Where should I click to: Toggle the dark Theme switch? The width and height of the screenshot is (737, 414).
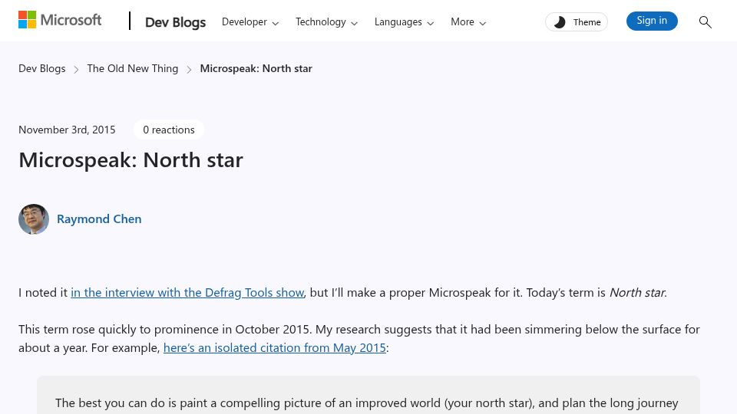[x=577, y=22]
